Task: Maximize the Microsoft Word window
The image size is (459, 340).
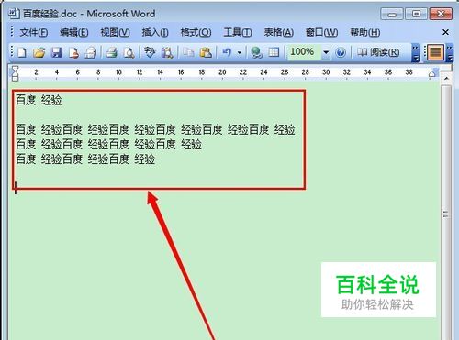Action: click(x=416, y=14)
